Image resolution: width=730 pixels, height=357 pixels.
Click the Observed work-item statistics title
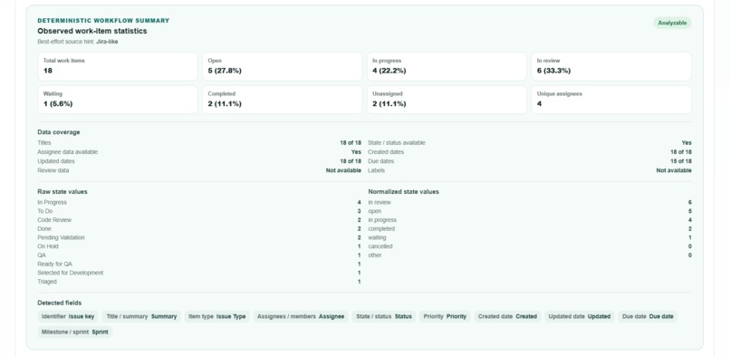click(92, 31)
